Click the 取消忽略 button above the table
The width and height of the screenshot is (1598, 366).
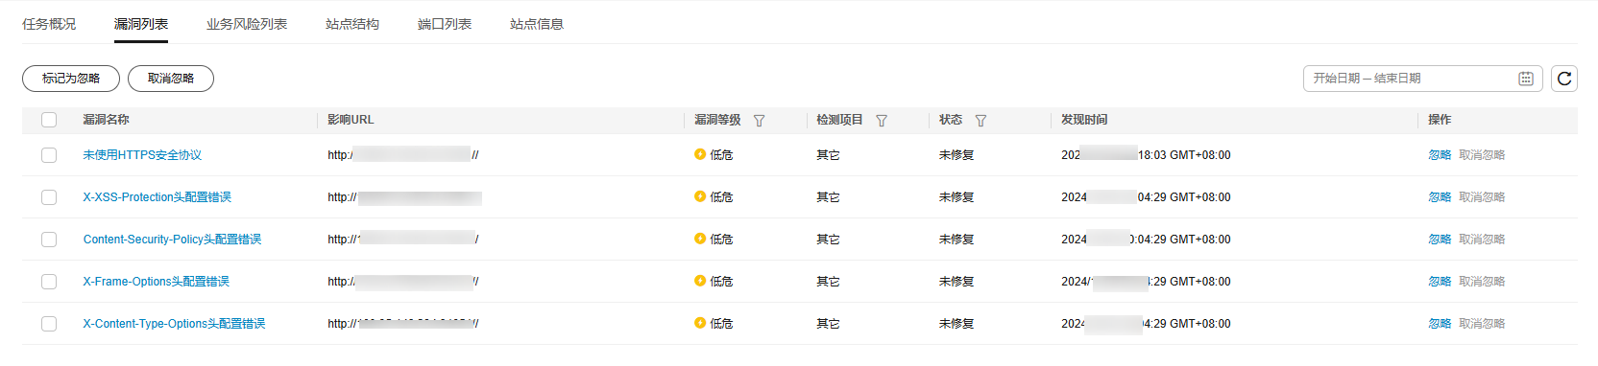coord(171,79)
